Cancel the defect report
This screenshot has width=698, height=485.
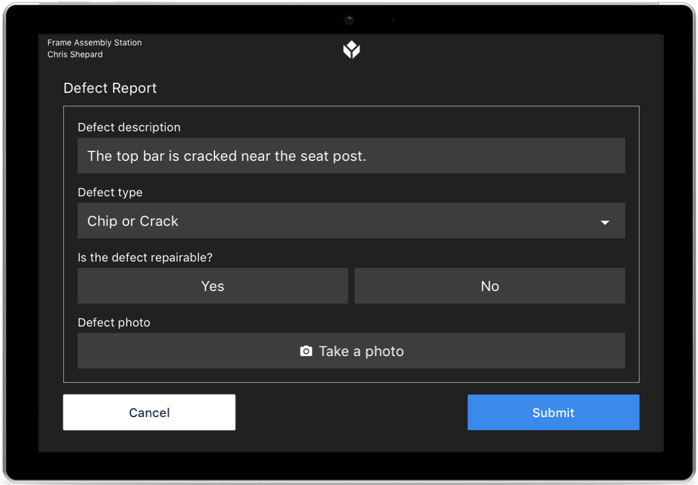click(x=149, y=412)
